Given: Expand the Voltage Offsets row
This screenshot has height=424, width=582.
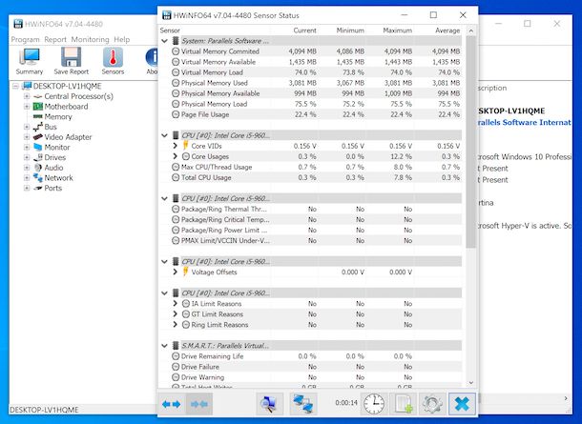Looking at the screenshot, I should click(176, 272).
